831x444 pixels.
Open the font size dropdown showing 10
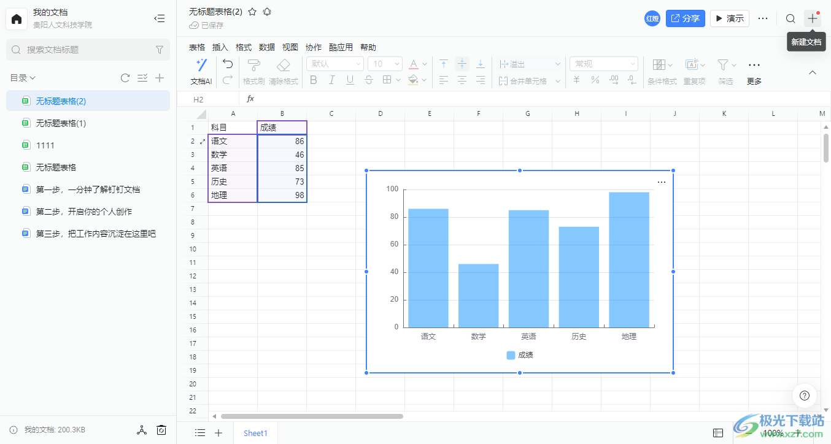coord(385,64)
